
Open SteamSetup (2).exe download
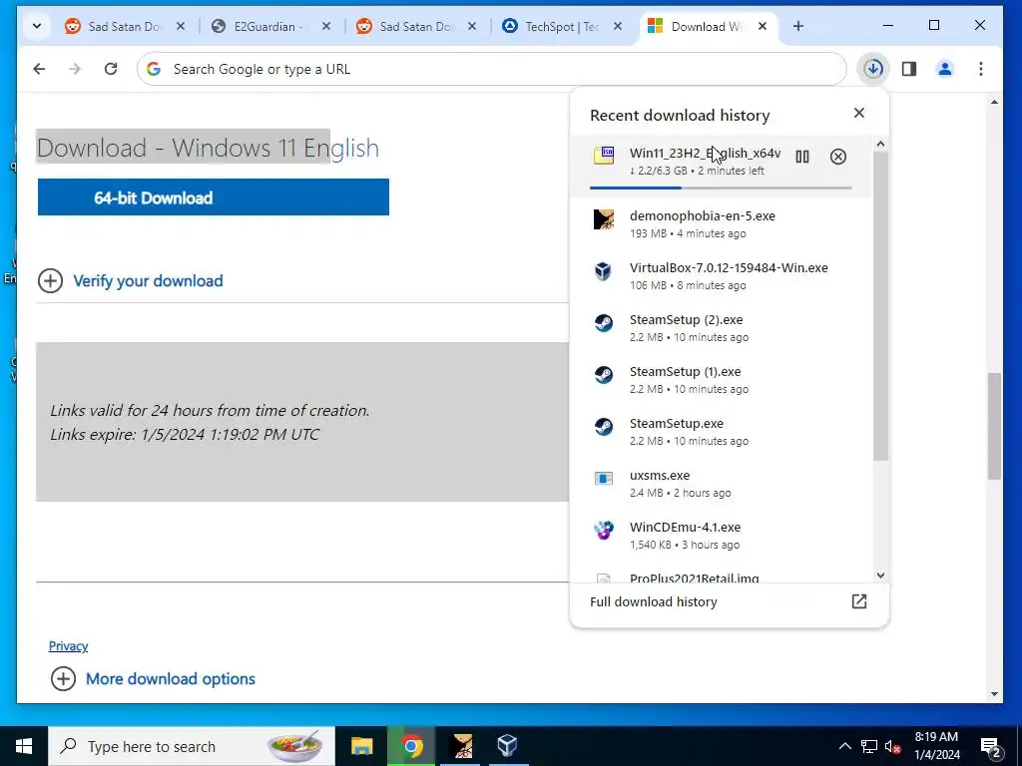[721, 327]
